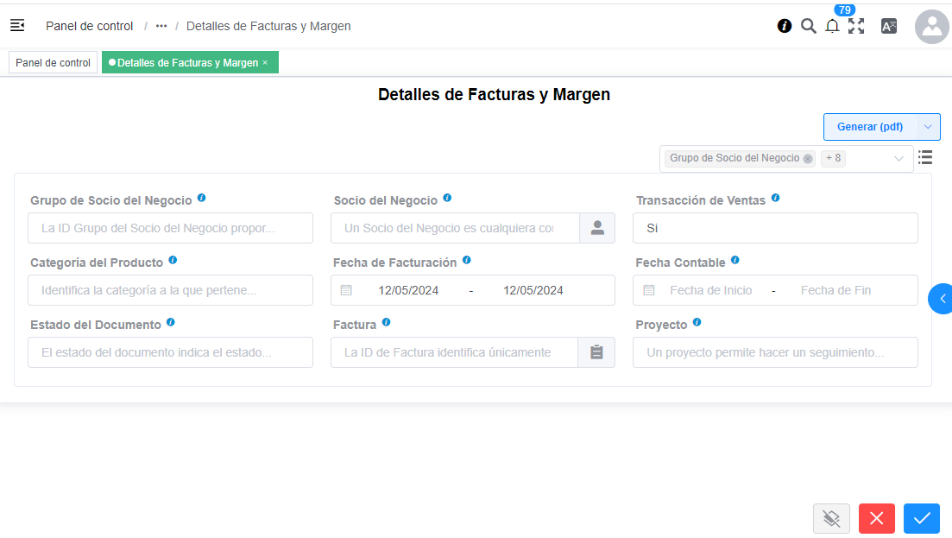Enable fullscreen mode via the expand icon
Screen dimensions: 952x538
pos(857,26)
